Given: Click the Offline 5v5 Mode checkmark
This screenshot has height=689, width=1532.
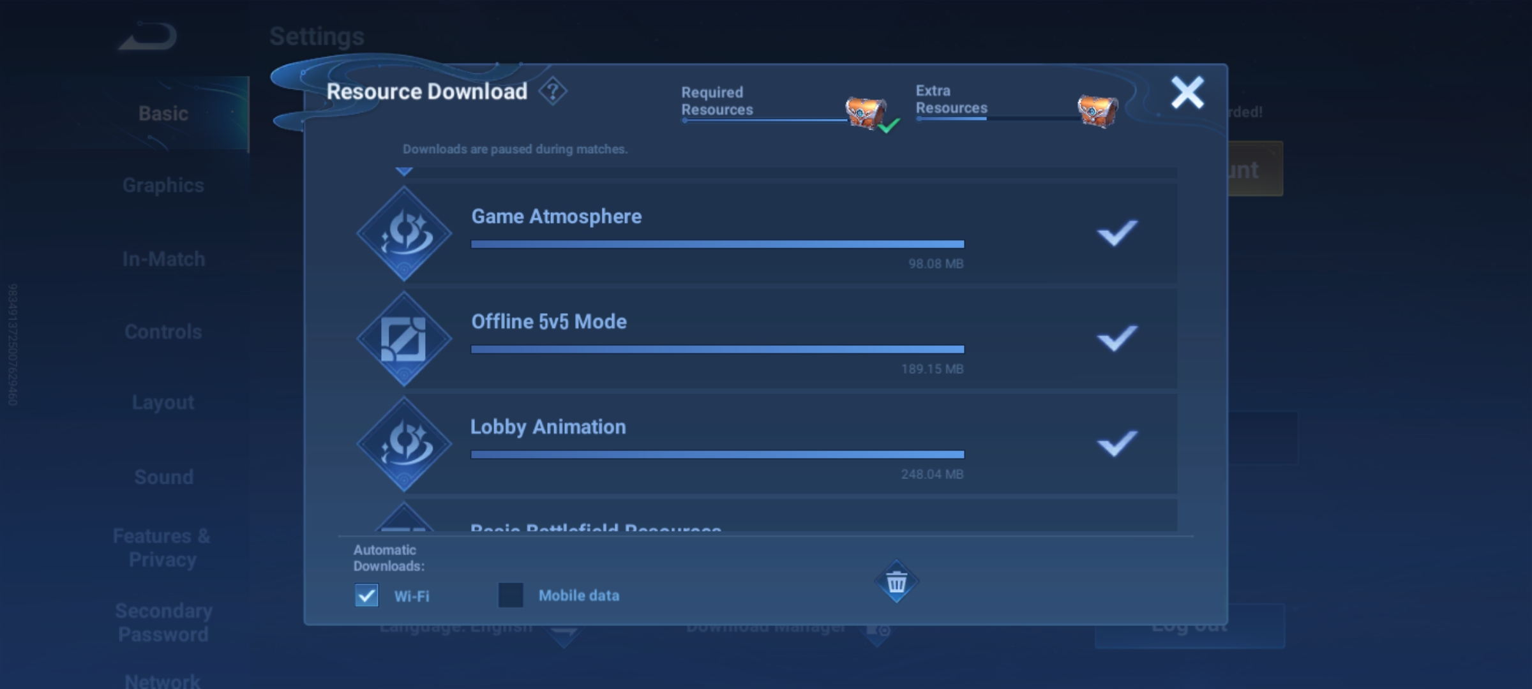Looking at the screenshot, I should (1117, 338).
